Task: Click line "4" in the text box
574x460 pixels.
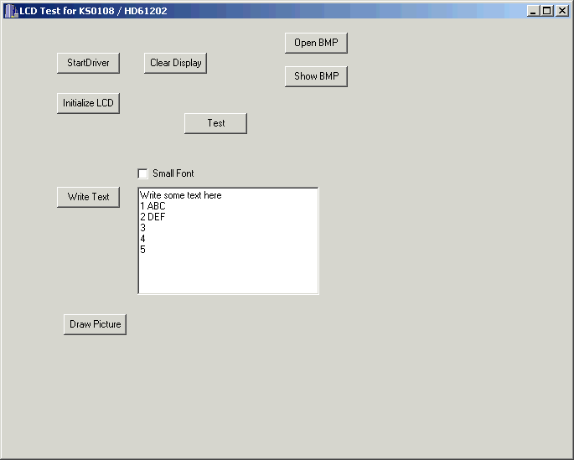Action: (142, 239)
